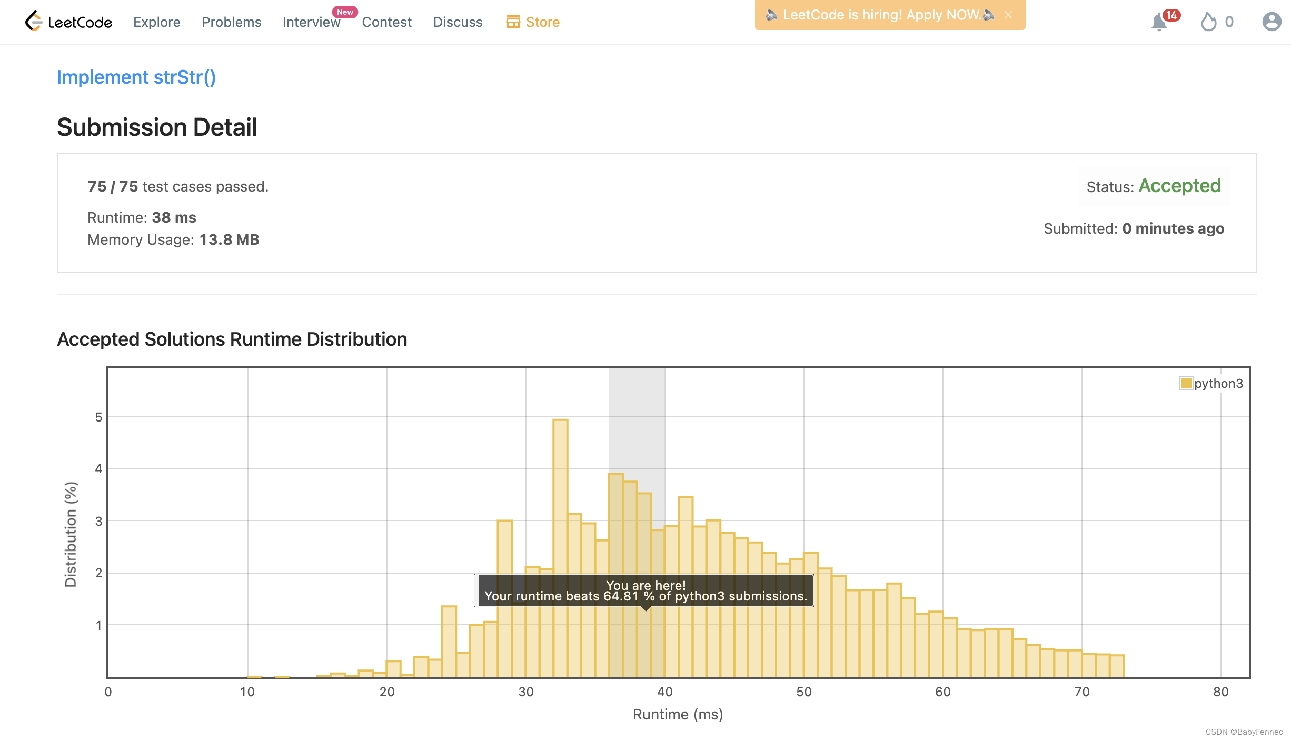Navigate to Contest page

tap(386, 22)
